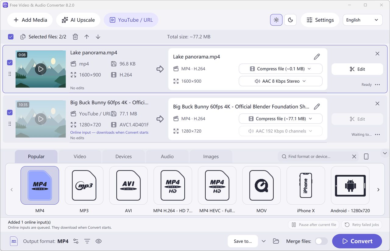Switch to the Devices format tab
The width and height of the screenshot is (390, 251).
click(x=123, y=156)
